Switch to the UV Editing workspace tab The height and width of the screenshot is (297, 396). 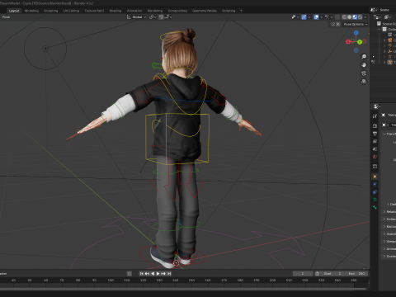[71, 11]
